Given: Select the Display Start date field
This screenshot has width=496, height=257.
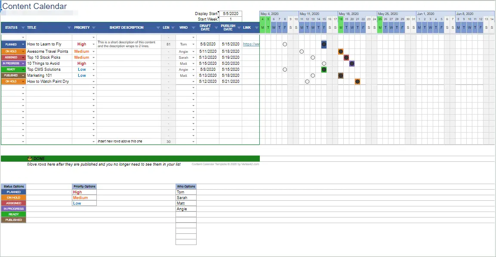Looking at the screenshot, I should point(231,13).
